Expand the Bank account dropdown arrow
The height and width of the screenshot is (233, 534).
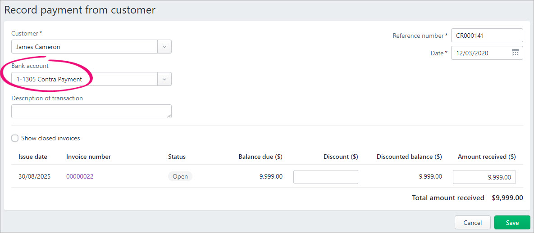164,79
